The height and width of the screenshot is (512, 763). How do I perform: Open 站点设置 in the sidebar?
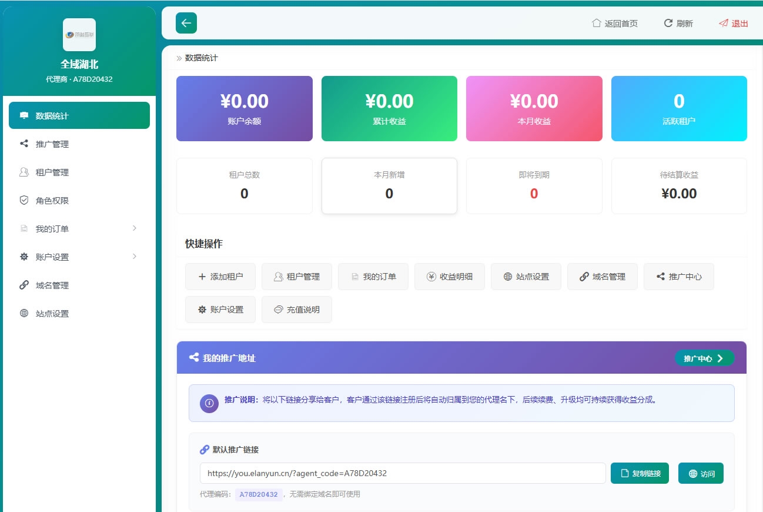79,313
